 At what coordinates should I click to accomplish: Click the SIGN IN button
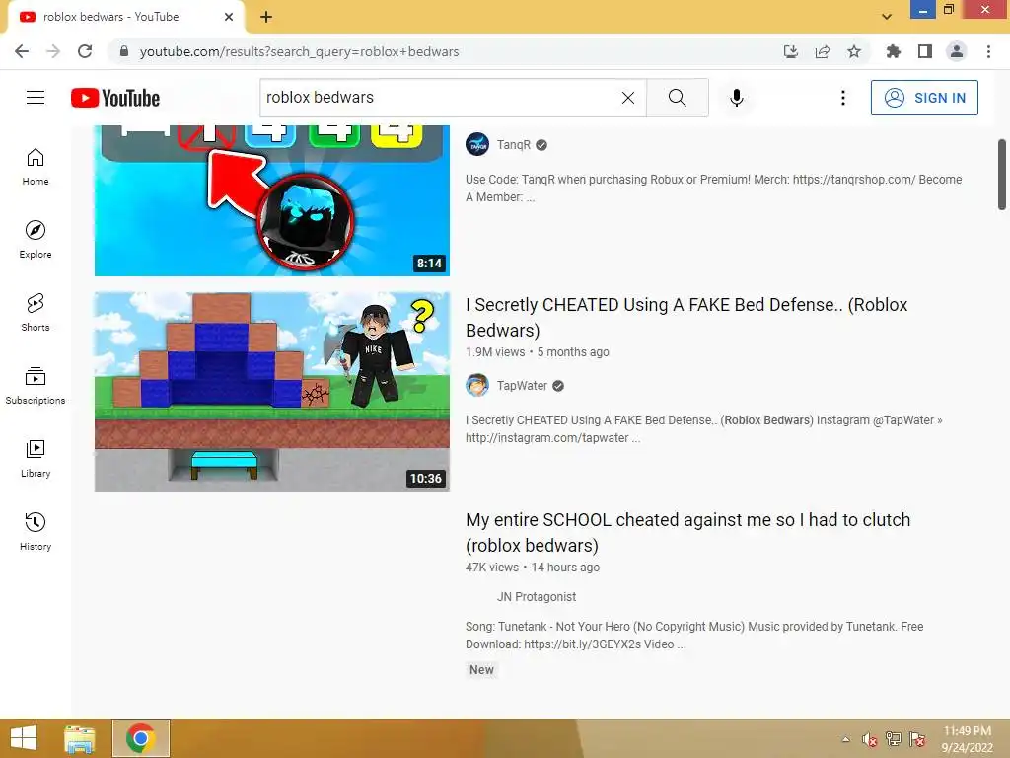click(x=924, y=98)
